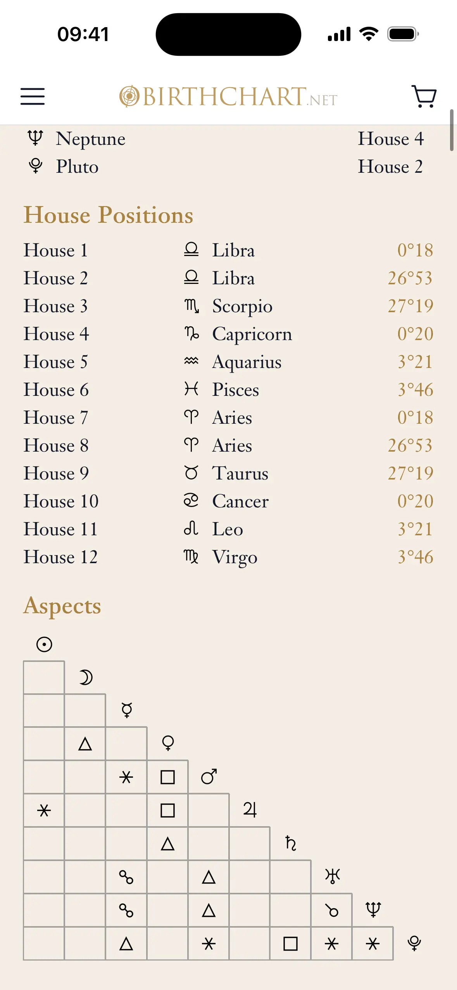Click the Libra glyph for House 1

tap(191, 250)
